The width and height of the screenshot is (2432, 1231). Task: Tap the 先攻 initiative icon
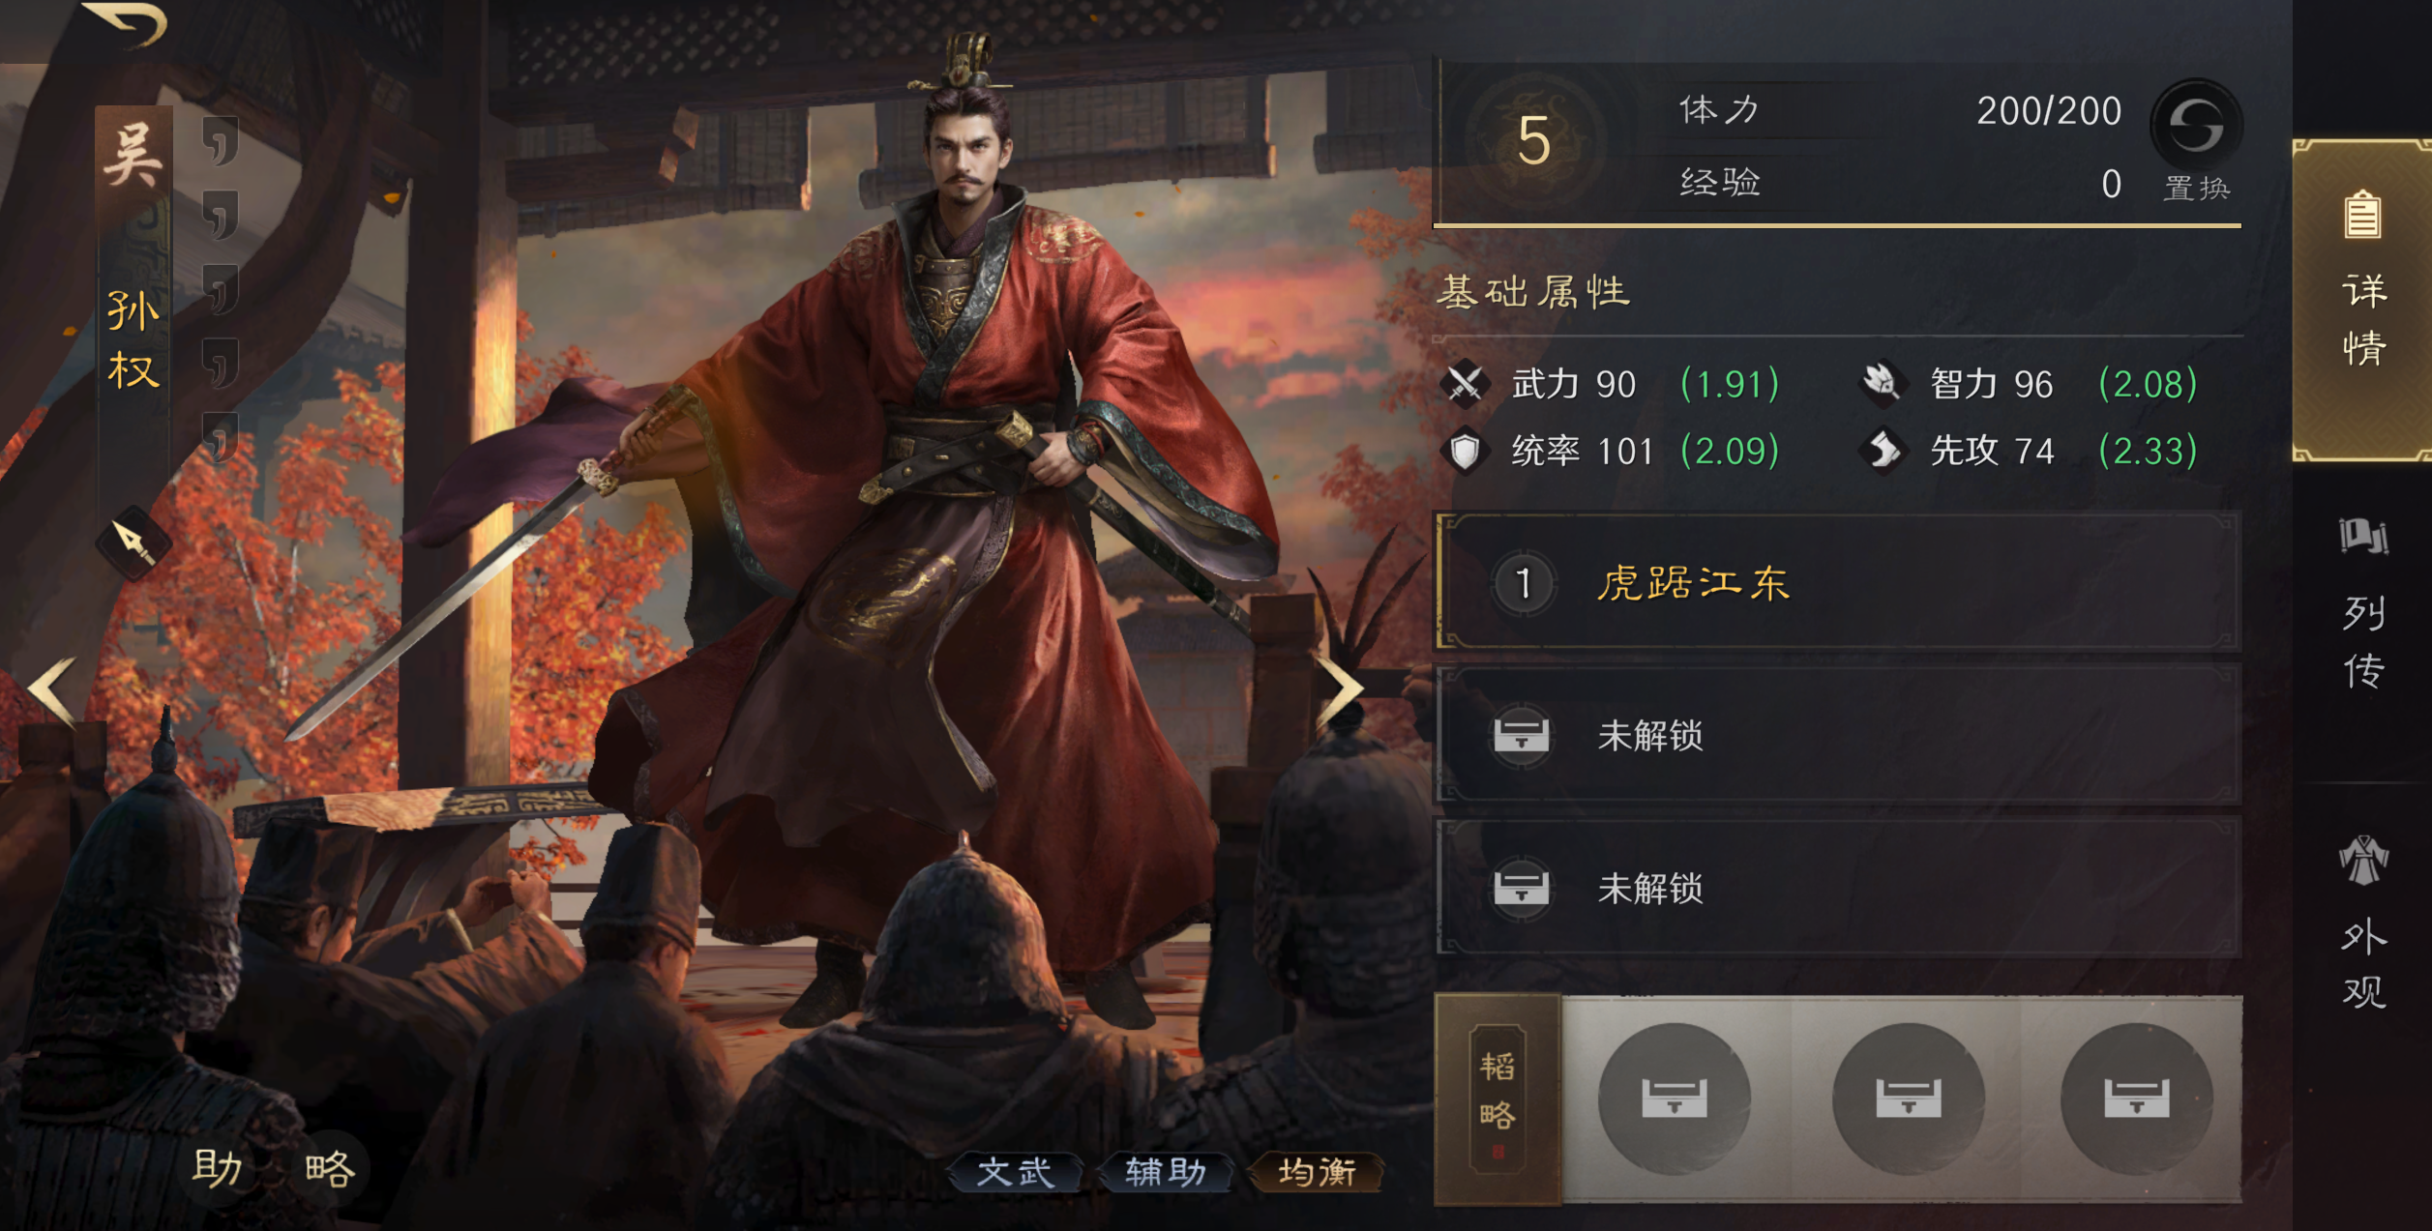tap(1883, 451)
